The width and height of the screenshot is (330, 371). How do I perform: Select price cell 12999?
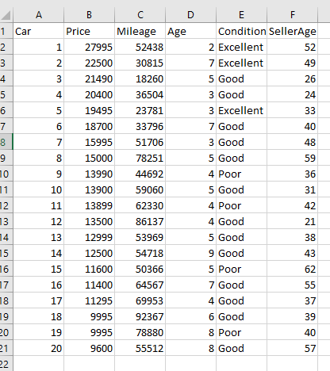pos(90,237)
